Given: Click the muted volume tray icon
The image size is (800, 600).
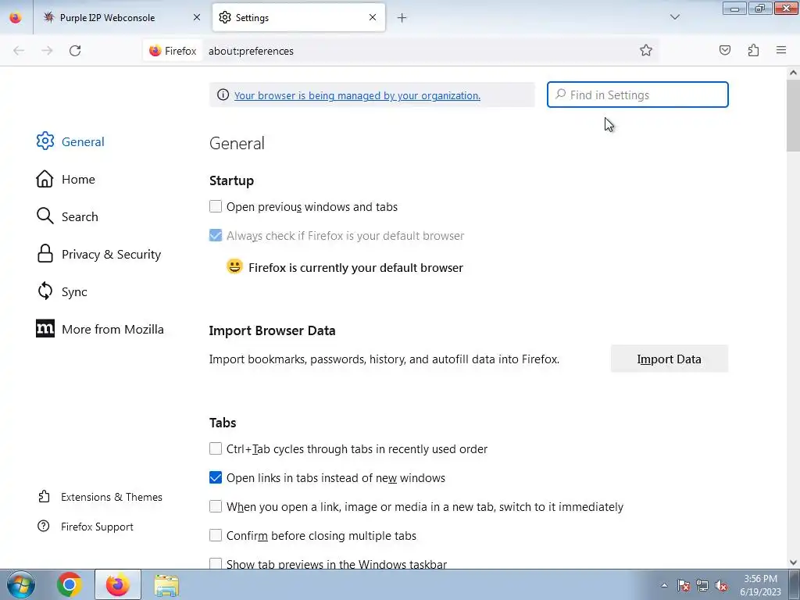Looking at the screenshot, I should pyautogui.click(x=721, y=585).
